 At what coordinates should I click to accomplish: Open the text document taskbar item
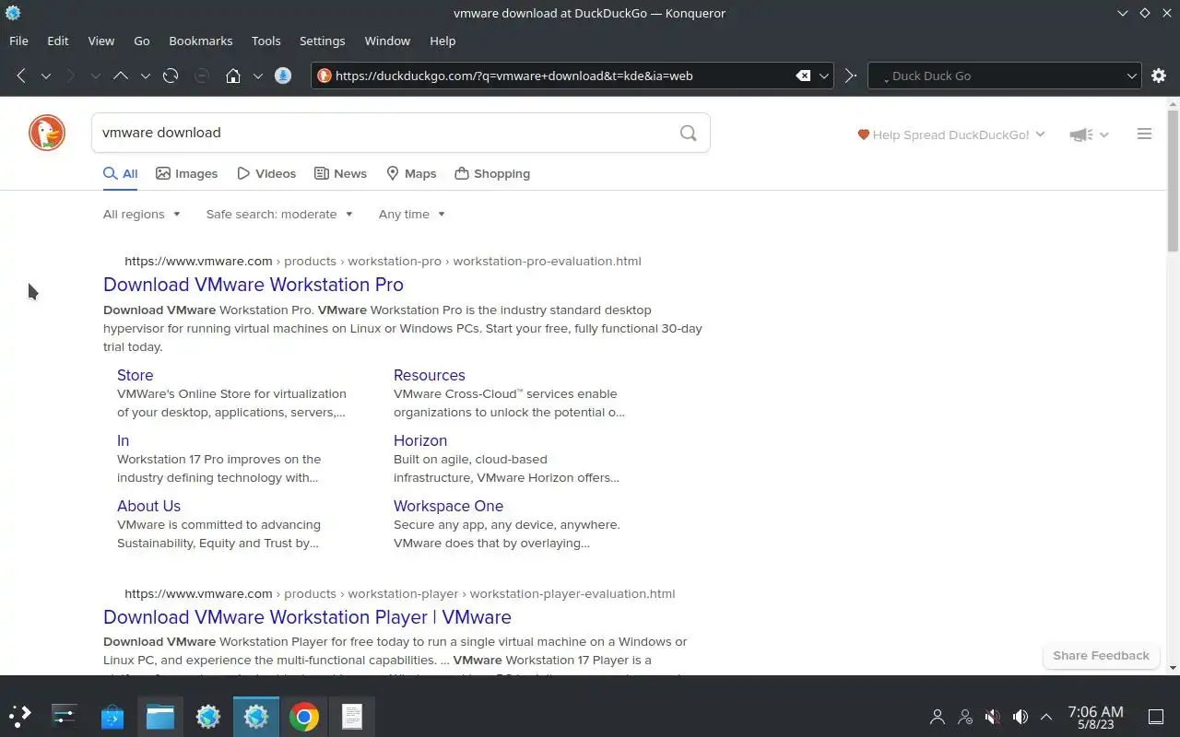[x=352, y=716]
